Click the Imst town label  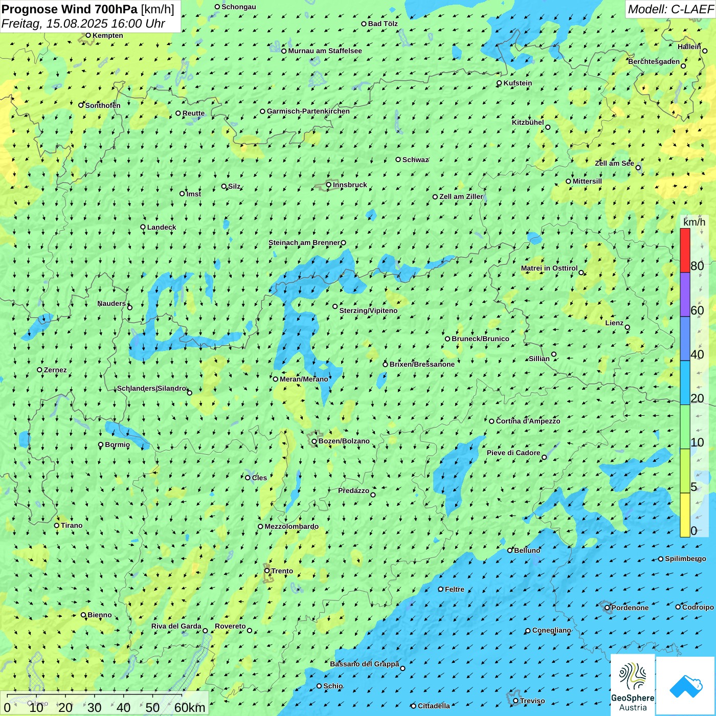coord(194,194)
